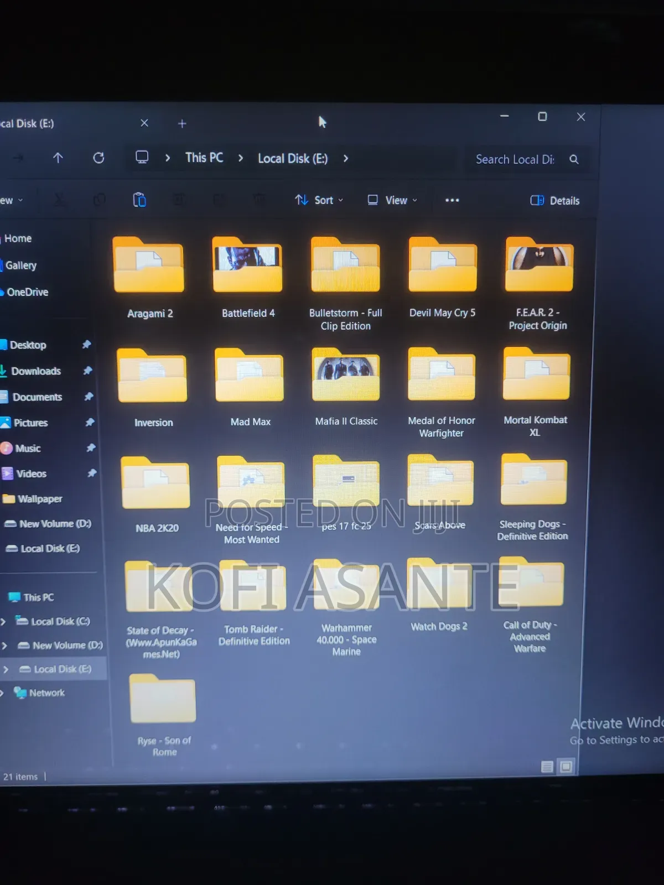The image size is (664, 885).
Task: Unpin Desktop using its pin icon
Action: pyautogui.click(x=86, y=345)
